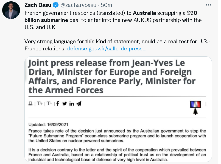Share press release on Facebook
This screenshot has height=164, width=221.
[58, 103]
